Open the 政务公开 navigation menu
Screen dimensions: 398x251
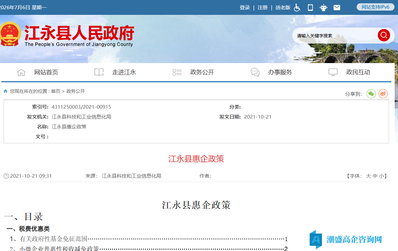pyautogui.click(x=202, y=72)
